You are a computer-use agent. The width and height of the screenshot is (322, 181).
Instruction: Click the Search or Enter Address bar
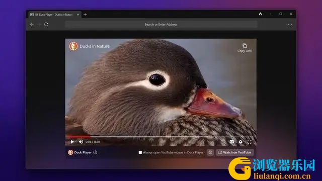click(x=161, y=25)
